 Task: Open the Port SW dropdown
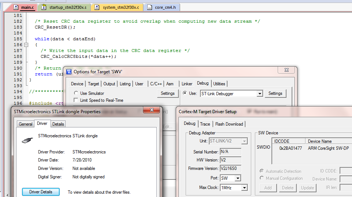coord(238,178)
